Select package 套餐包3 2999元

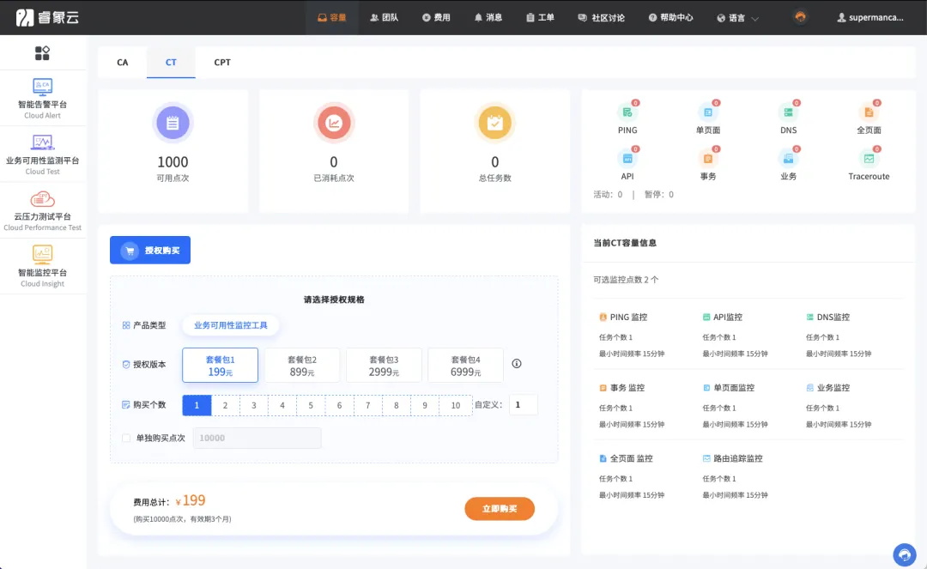tap(384, 365)
